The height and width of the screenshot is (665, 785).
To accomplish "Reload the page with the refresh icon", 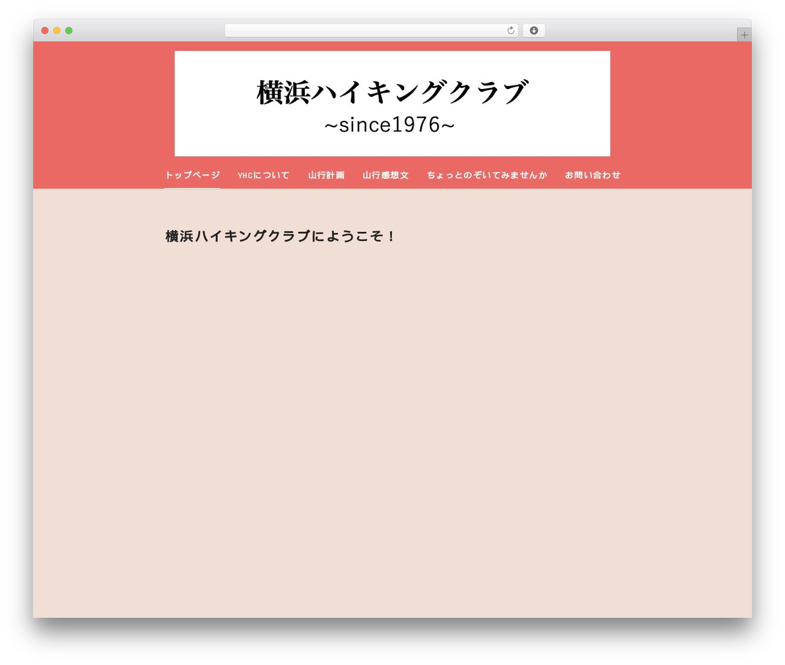I will tap(510, 31).
